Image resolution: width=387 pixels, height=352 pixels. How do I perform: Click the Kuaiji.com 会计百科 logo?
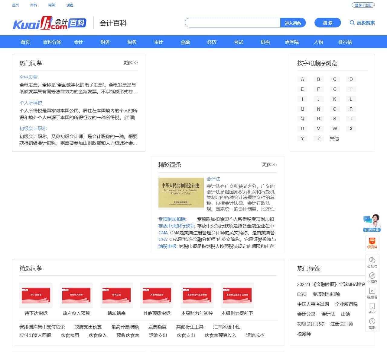tap(50, 23)
